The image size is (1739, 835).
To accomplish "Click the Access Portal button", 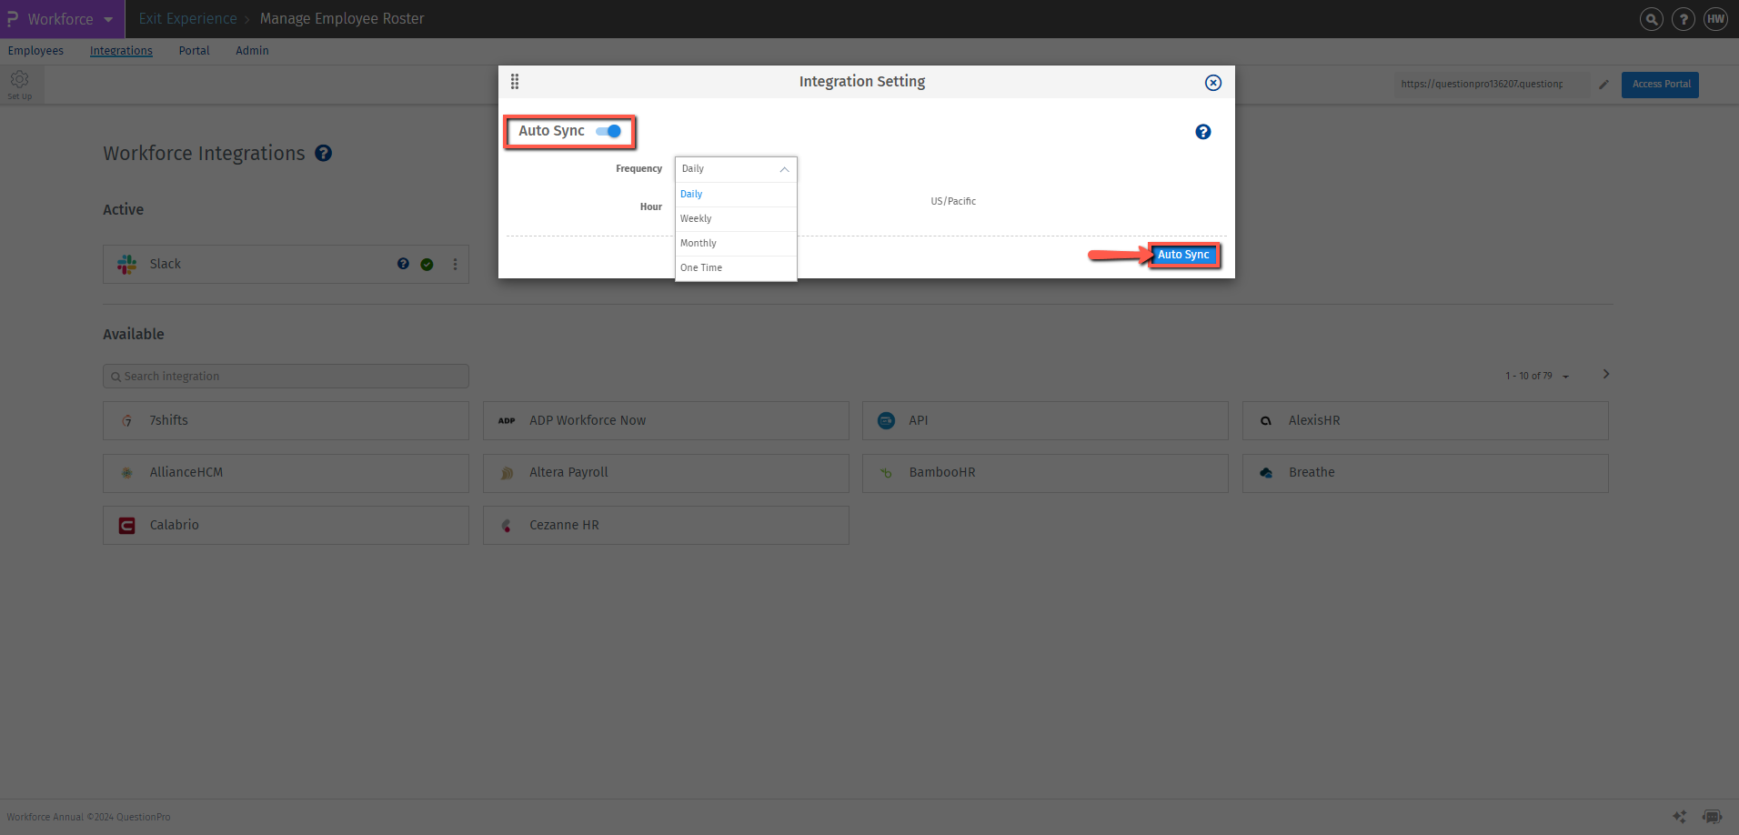I will point(1660,84).
